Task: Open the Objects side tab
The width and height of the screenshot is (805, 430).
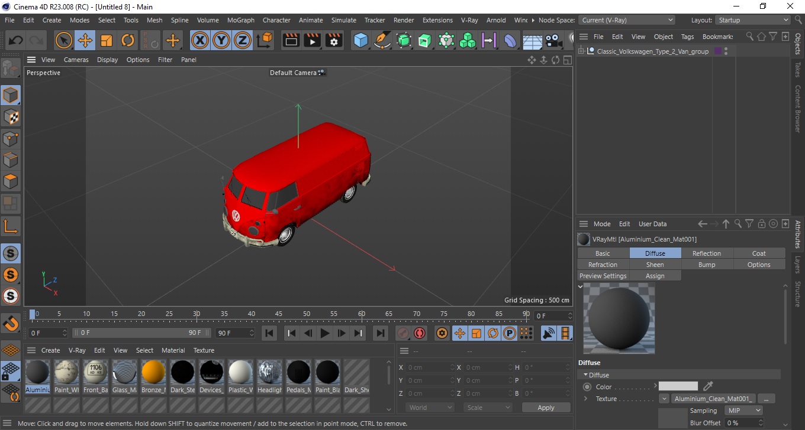Action: [x=798, y=44]
